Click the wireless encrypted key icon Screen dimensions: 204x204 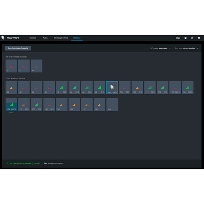[x=45, y=163]
